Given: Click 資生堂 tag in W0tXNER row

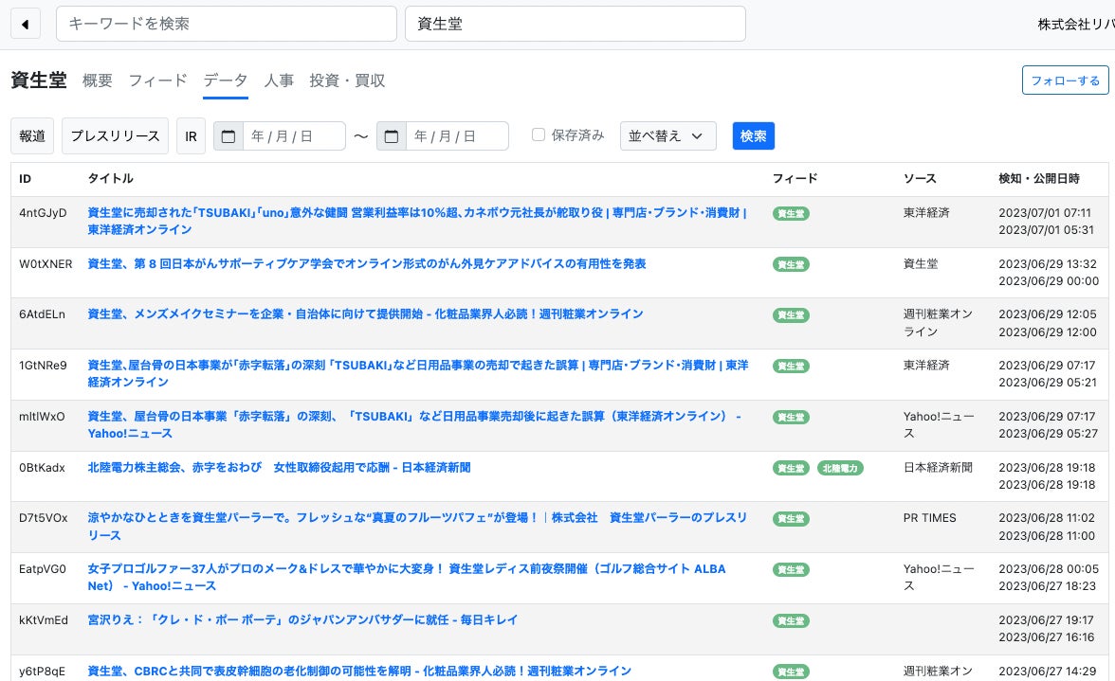Looking at the screenshot, I should click(x=791, y=265).
